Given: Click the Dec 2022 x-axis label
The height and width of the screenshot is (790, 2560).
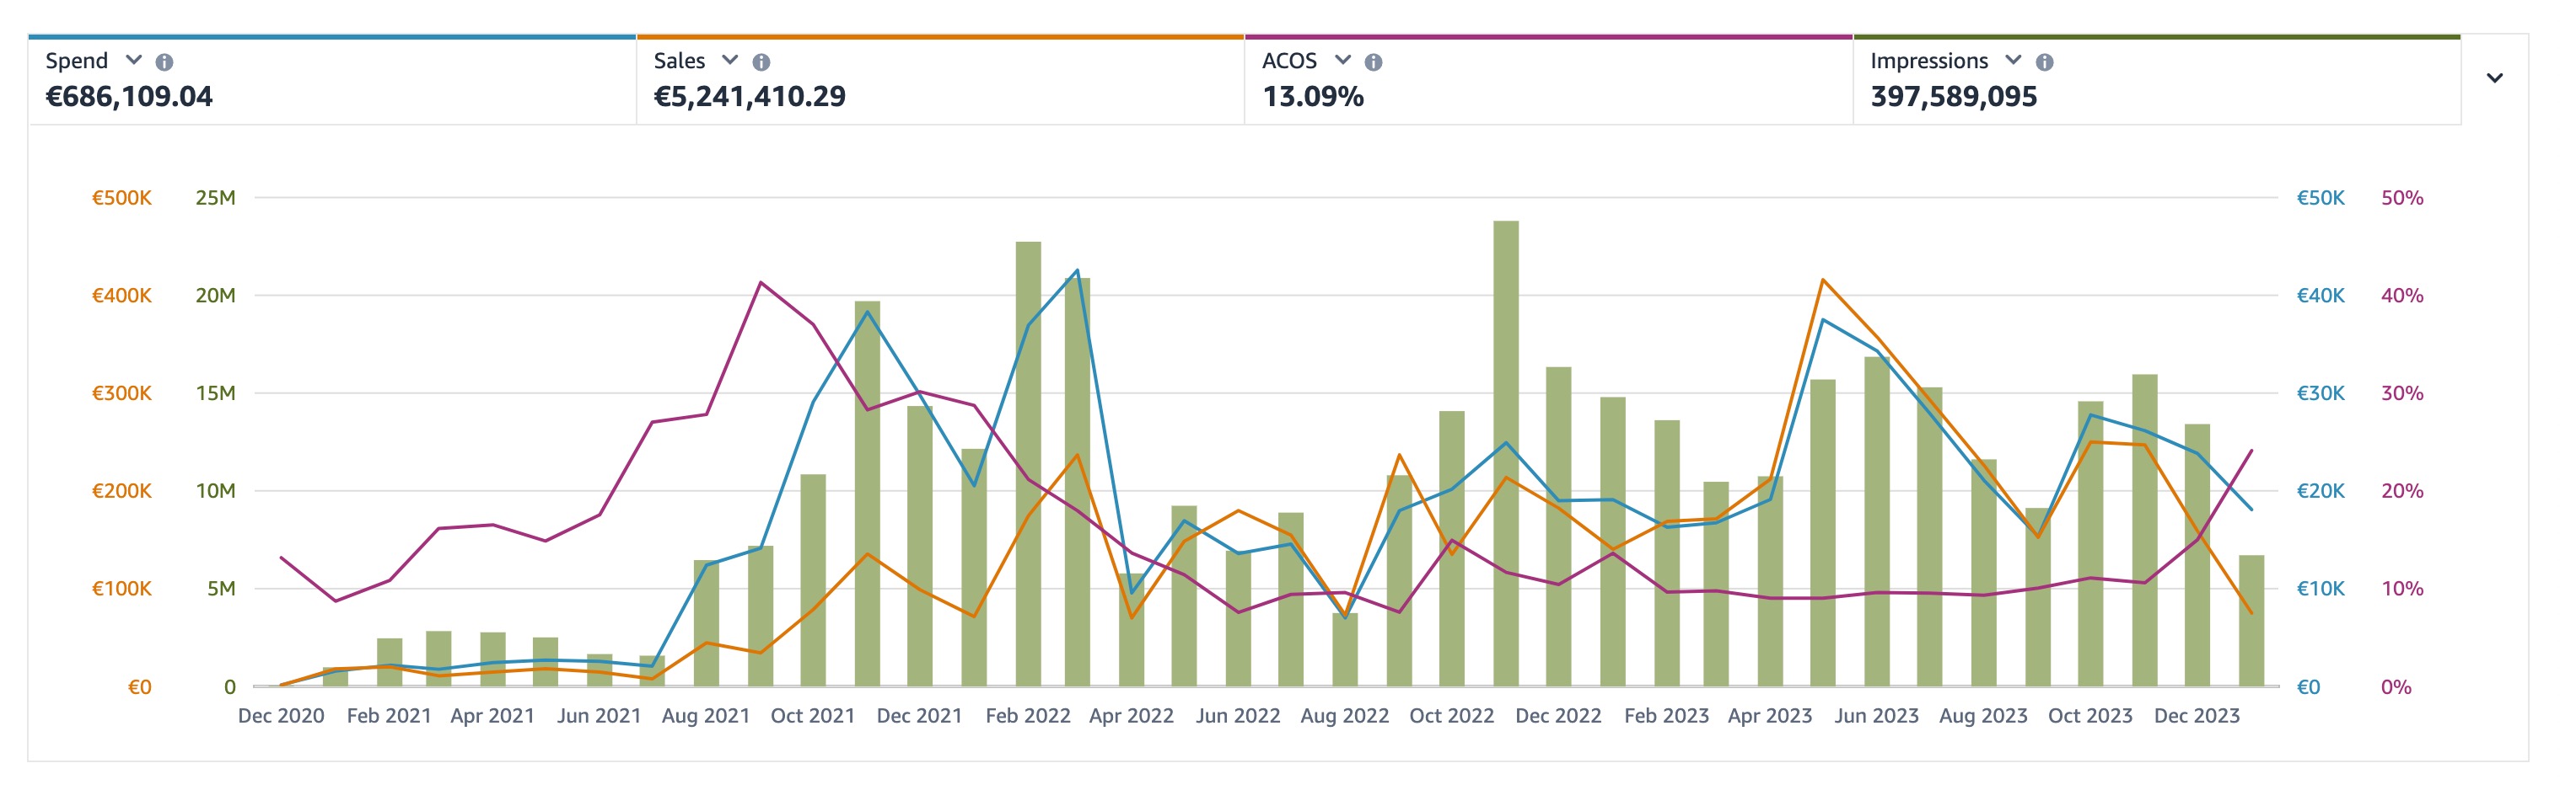Looking at the screenshot, I should pos(1558,716).
